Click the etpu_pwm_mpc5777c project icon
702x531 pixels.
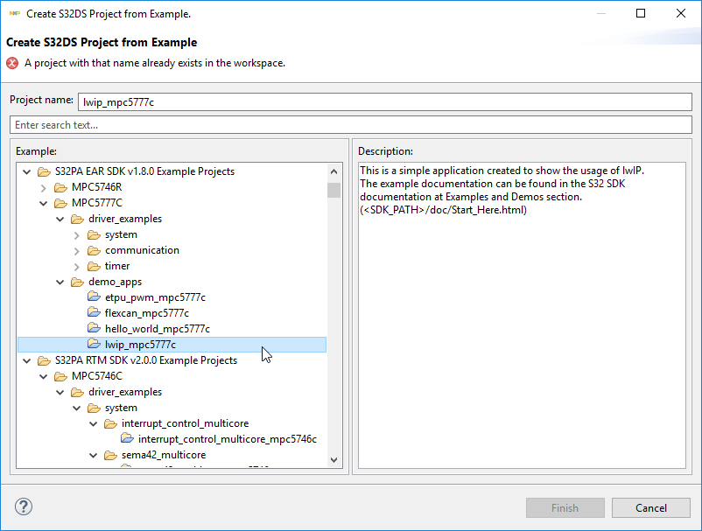click(95, 297)
